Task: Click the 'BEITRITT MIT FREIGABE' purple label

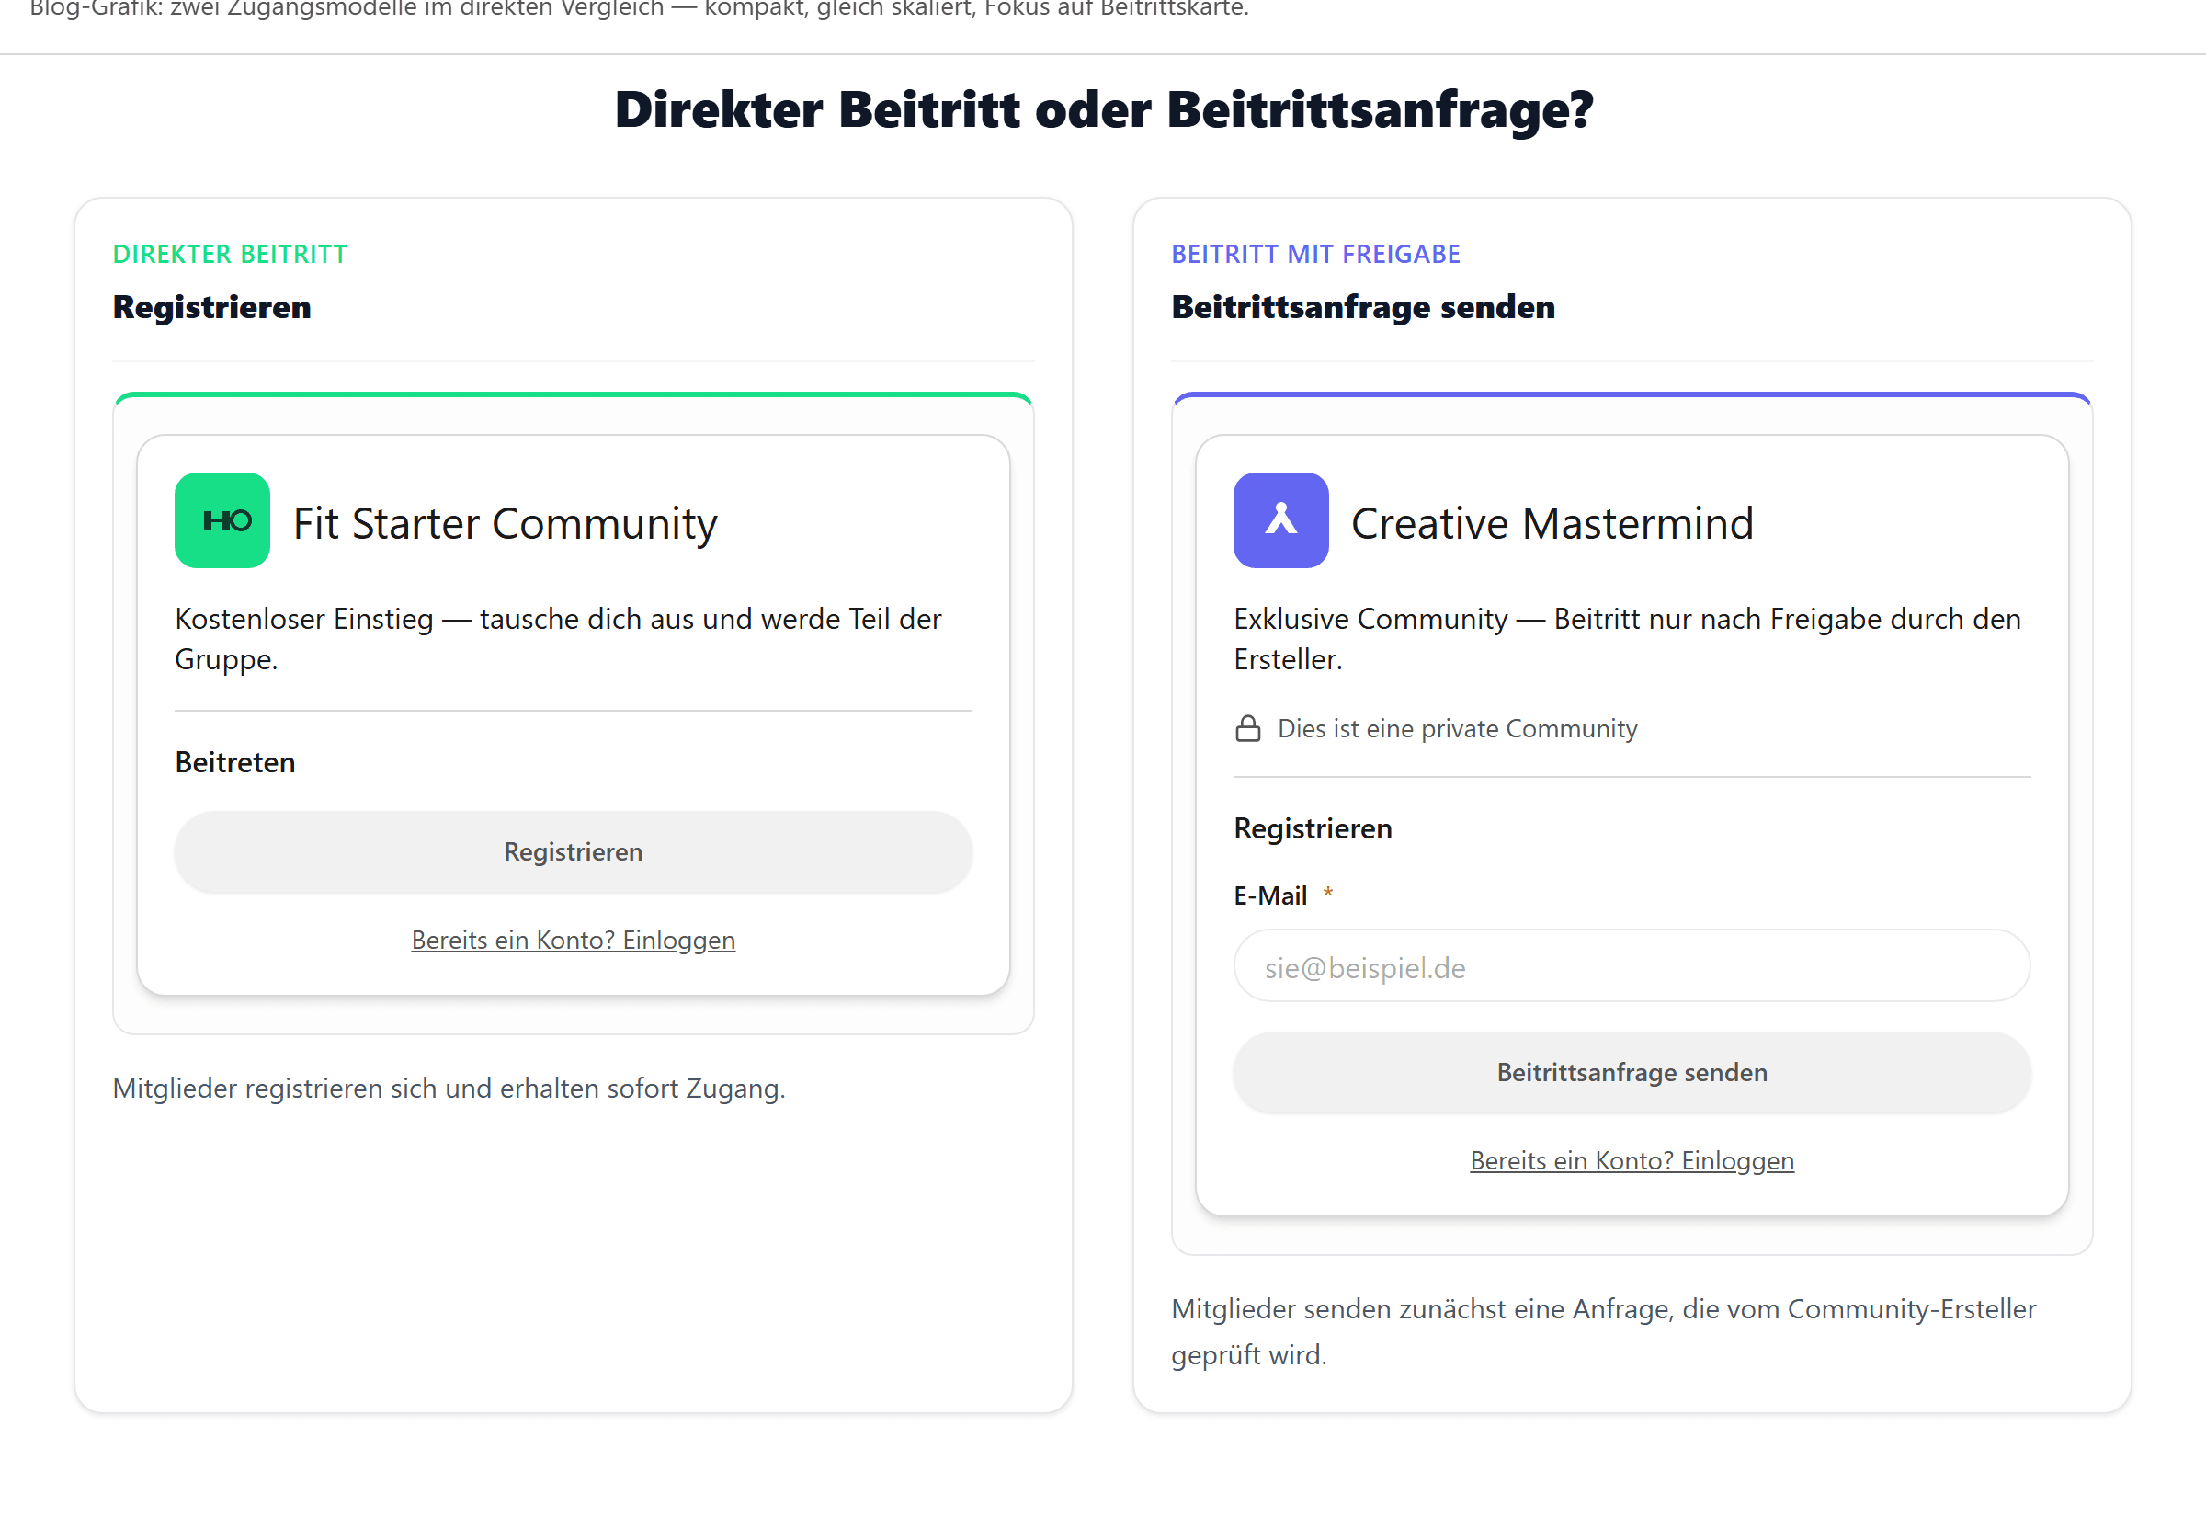Action: [1314, 254]
